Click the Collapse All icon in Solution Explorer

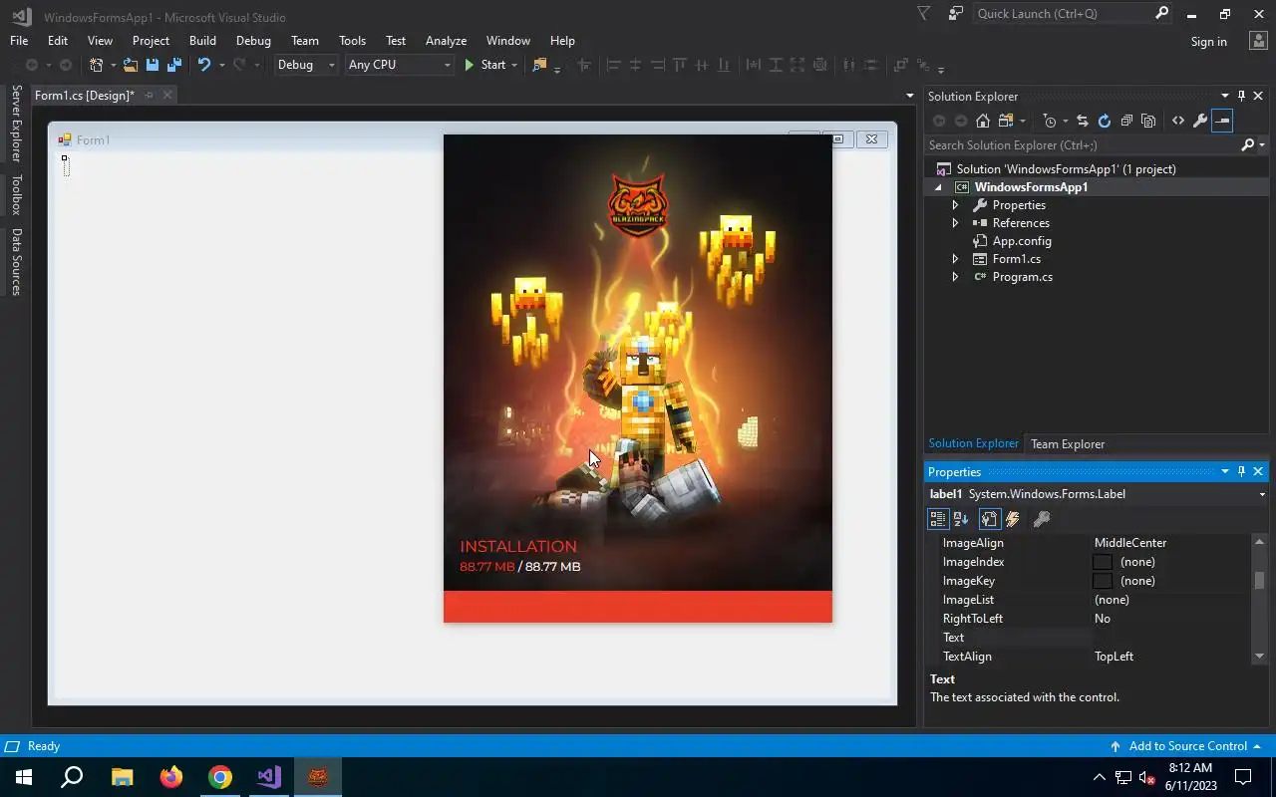point(1126,121)
